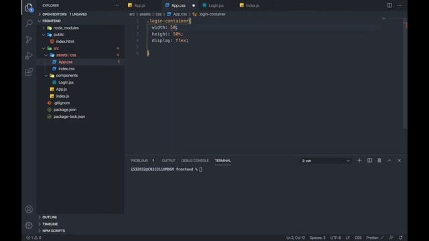Open App.css file in explorer tree
The image size is (429, 241).
(x=66, y=62)
